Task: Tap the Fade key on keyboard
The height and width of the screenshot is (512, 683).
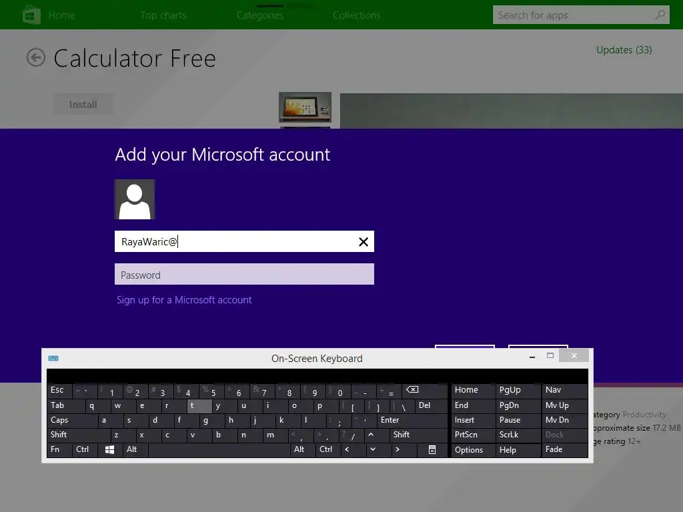Action: (564, 449)
